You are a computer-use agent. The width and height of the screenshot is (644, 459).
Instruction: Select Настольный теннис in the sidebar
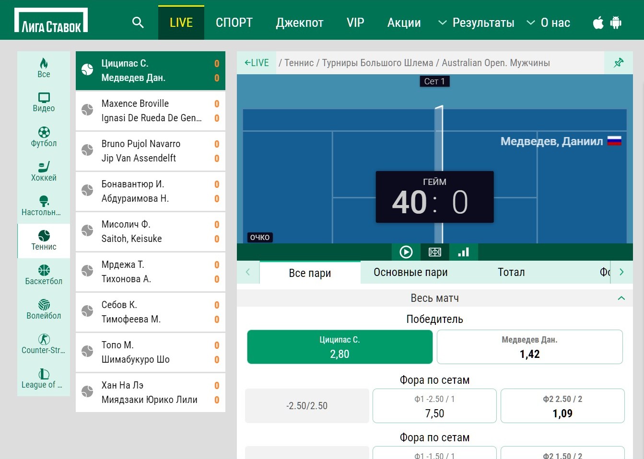(x=44, y=206)
